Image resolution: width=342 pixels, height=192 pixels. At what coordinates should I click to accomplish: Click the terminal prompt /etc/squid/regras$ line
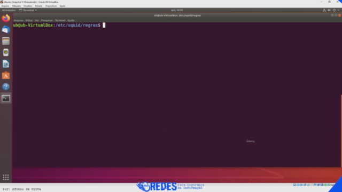[x=57, y=25]
